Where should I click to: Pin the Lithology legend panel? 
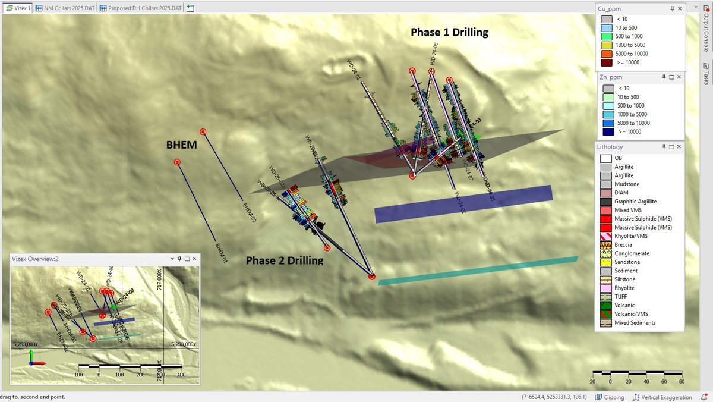pyautogui.click(x=664, y=147)
